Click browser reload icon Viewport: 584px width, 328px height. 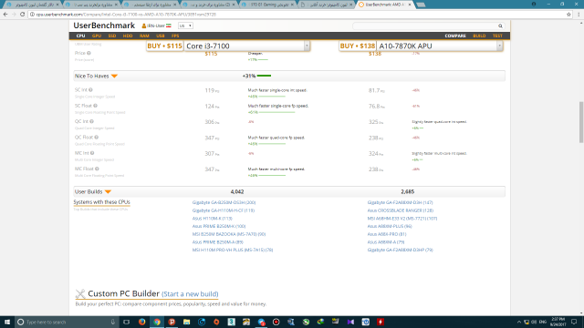[22, 15]
